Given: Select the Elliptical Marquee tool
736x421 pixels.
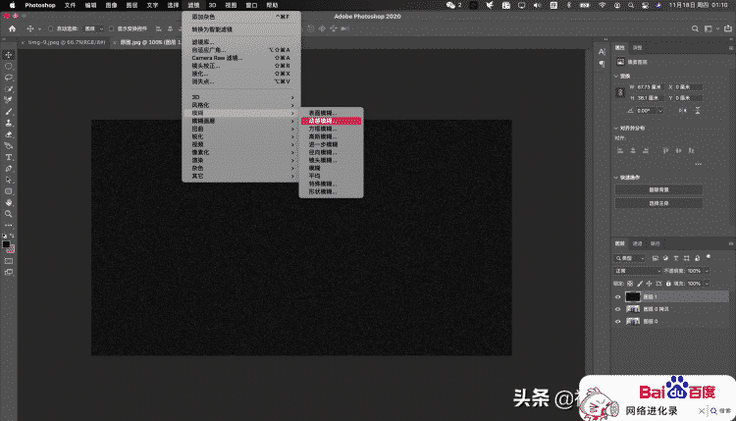Looking at the screenshot, I should (9, 66).
